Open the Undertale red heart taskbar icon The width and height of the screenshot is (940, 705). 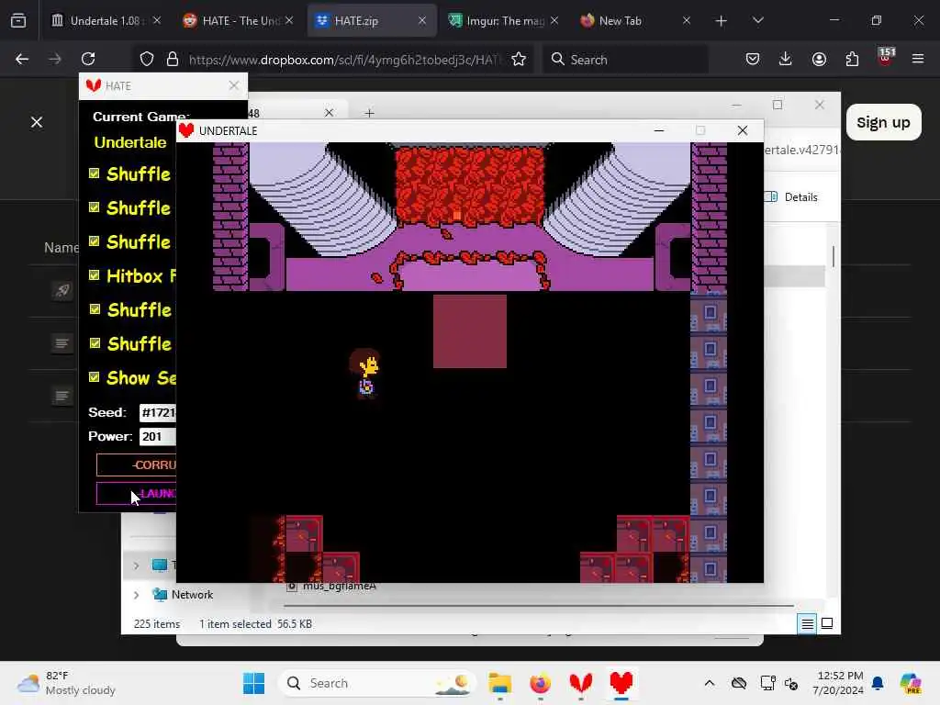621,683
